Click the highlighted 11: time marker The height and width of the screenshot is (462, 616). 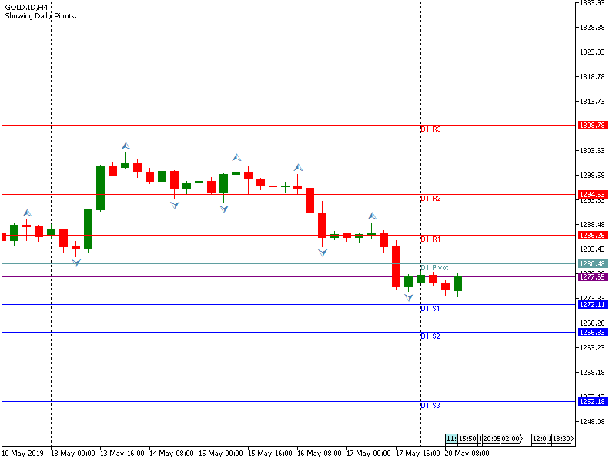click(450, 439)
